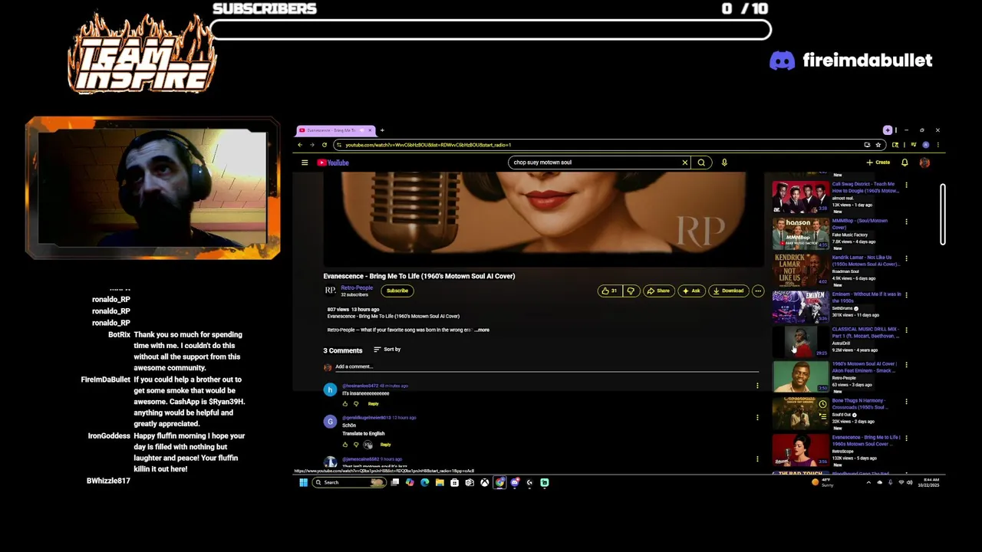The width and height of the screenshot is (982, 552).
Task: Open Eminem Without Me thumbnail
Action: pos(800,307)
